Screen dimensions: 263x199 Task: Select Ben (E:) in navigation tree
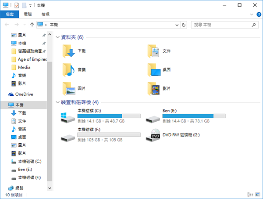click(x=21, y=170)
